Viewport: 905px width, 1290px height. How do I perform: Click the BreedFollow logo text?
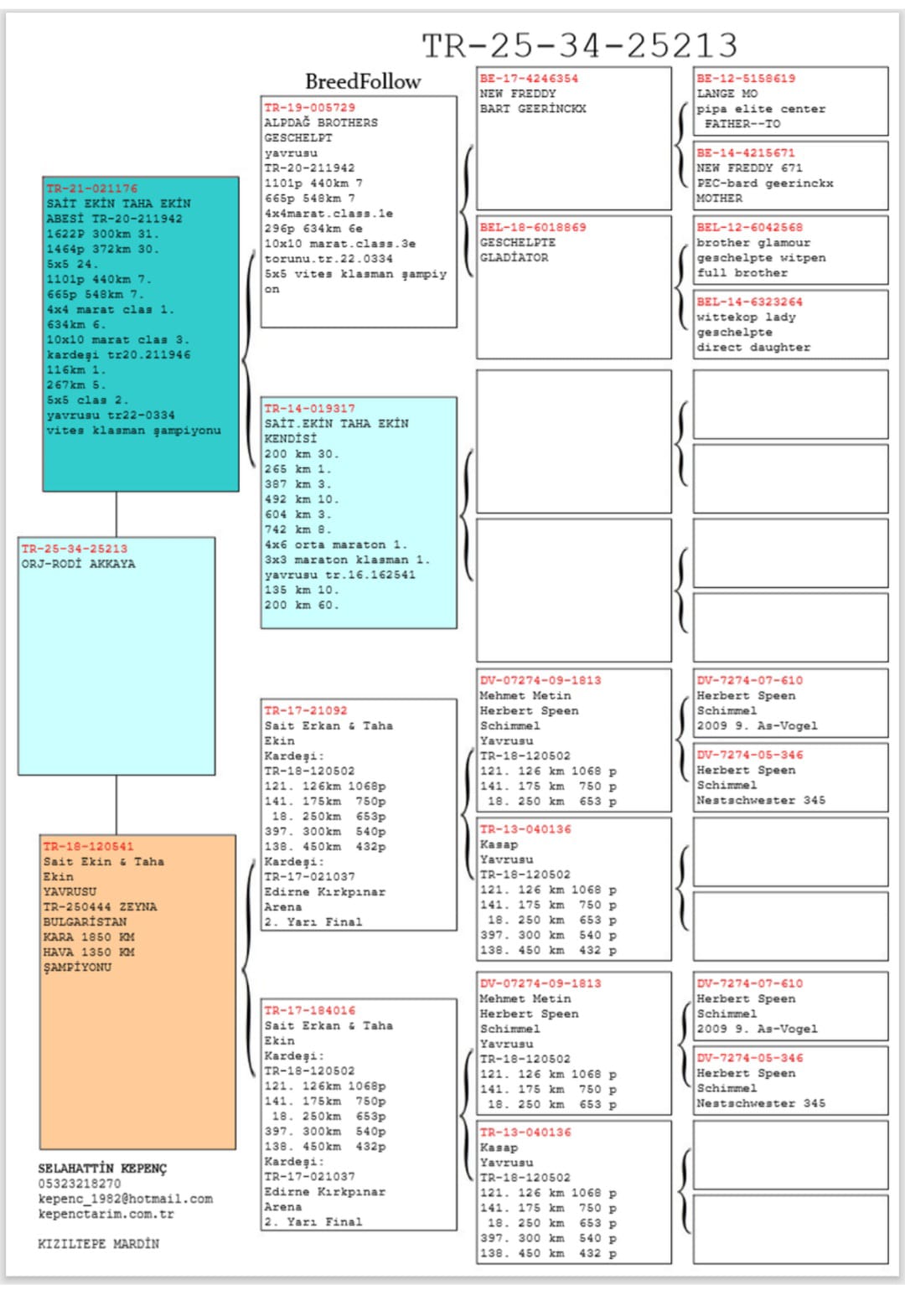(x=362, y=81)
